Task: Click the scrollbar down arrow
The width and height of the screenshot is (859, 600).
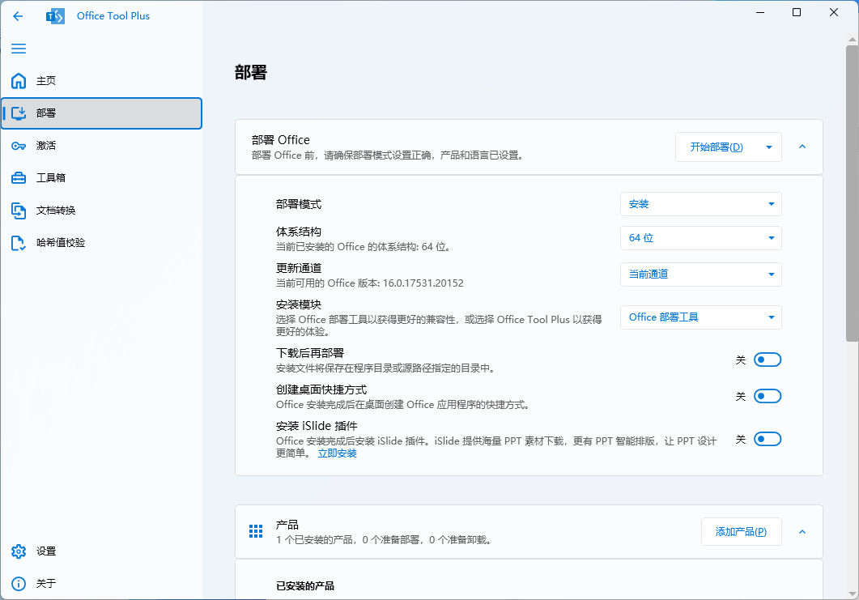Action: (852, 594)
